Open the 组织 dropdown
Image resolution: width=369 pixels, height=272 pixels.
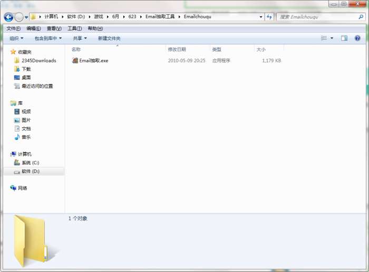point(16,38)
